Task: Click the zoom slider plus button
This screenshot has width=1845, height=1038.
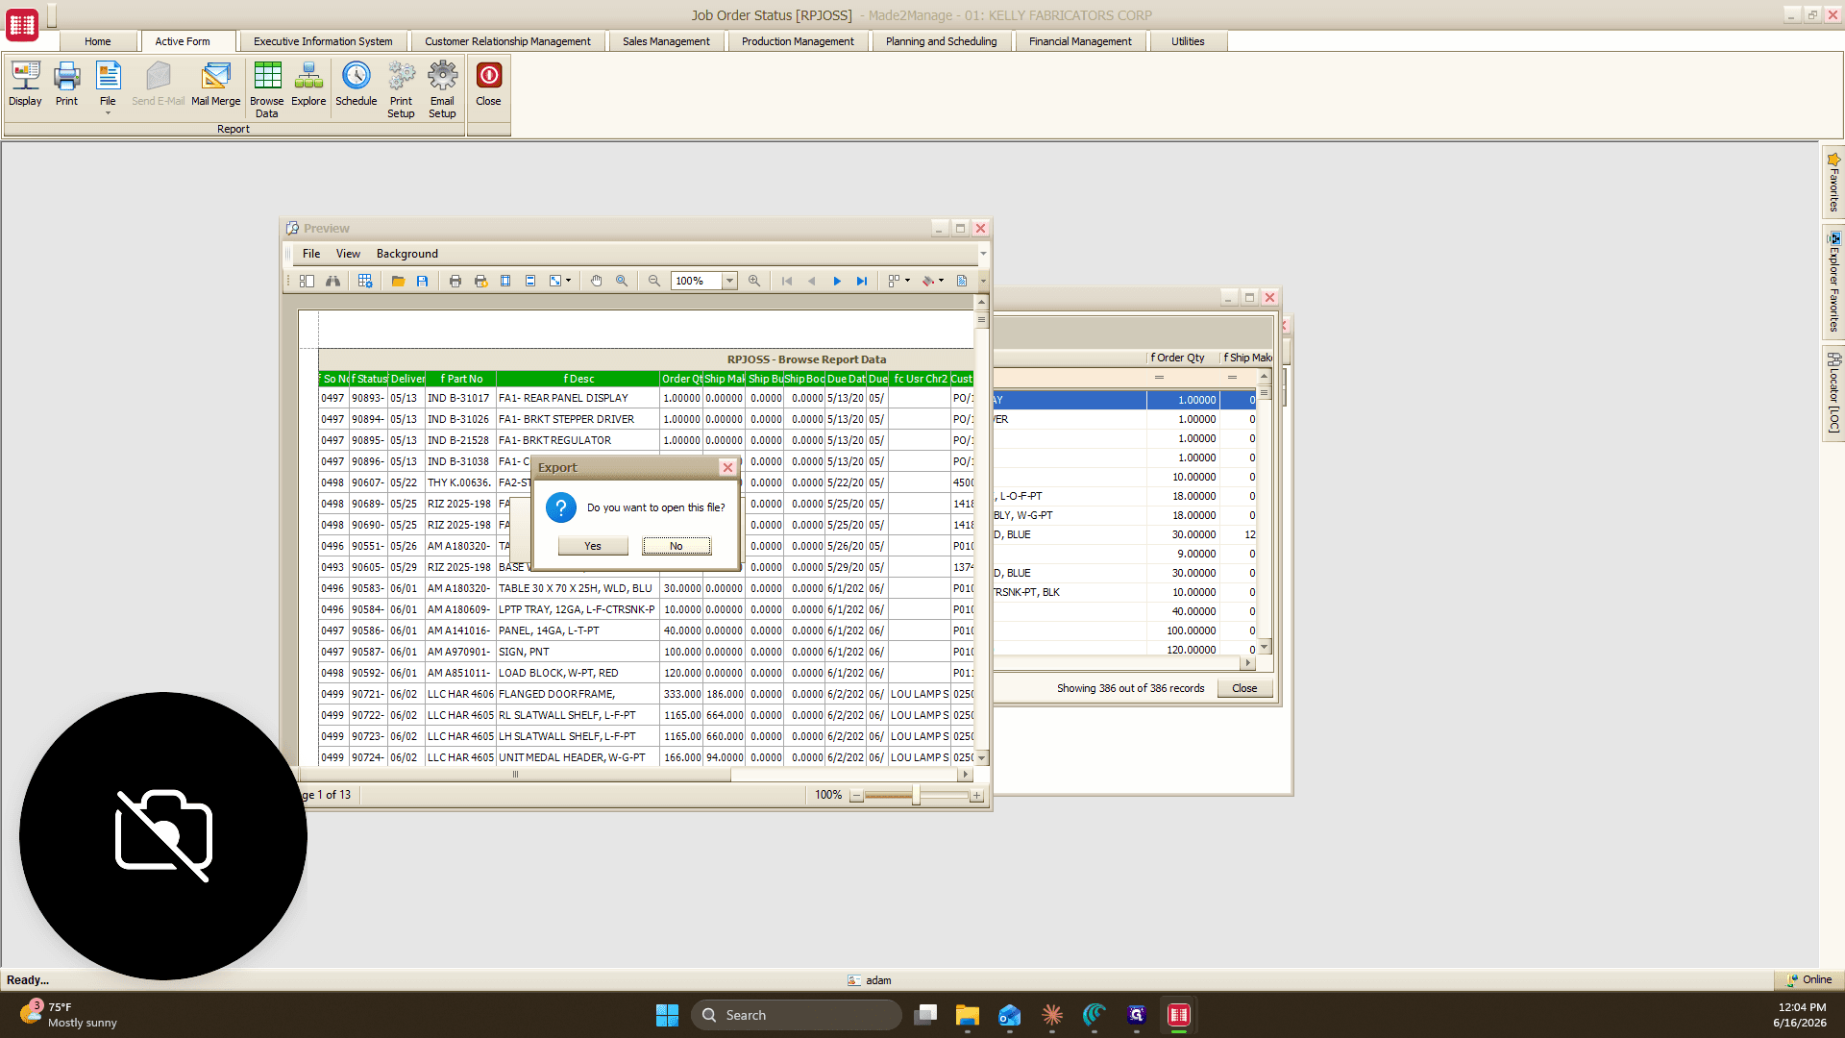Action: 977,796
